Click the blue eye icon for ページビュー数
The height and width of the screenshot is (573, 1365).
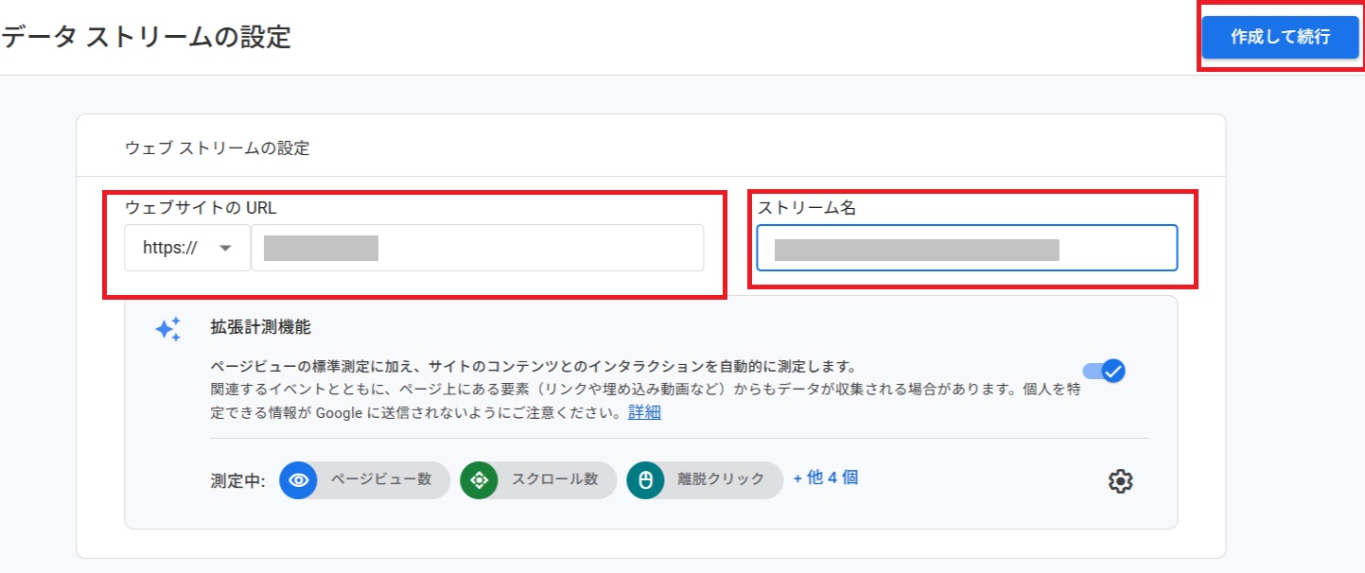tap(299, 480)
